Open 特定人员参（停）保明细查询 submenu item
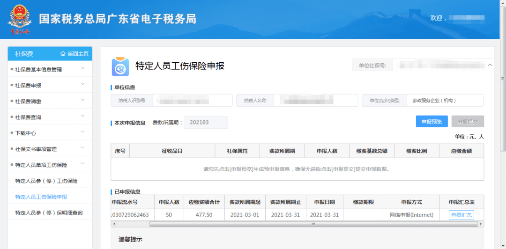The image size is (506, 249). click(49, 212)
